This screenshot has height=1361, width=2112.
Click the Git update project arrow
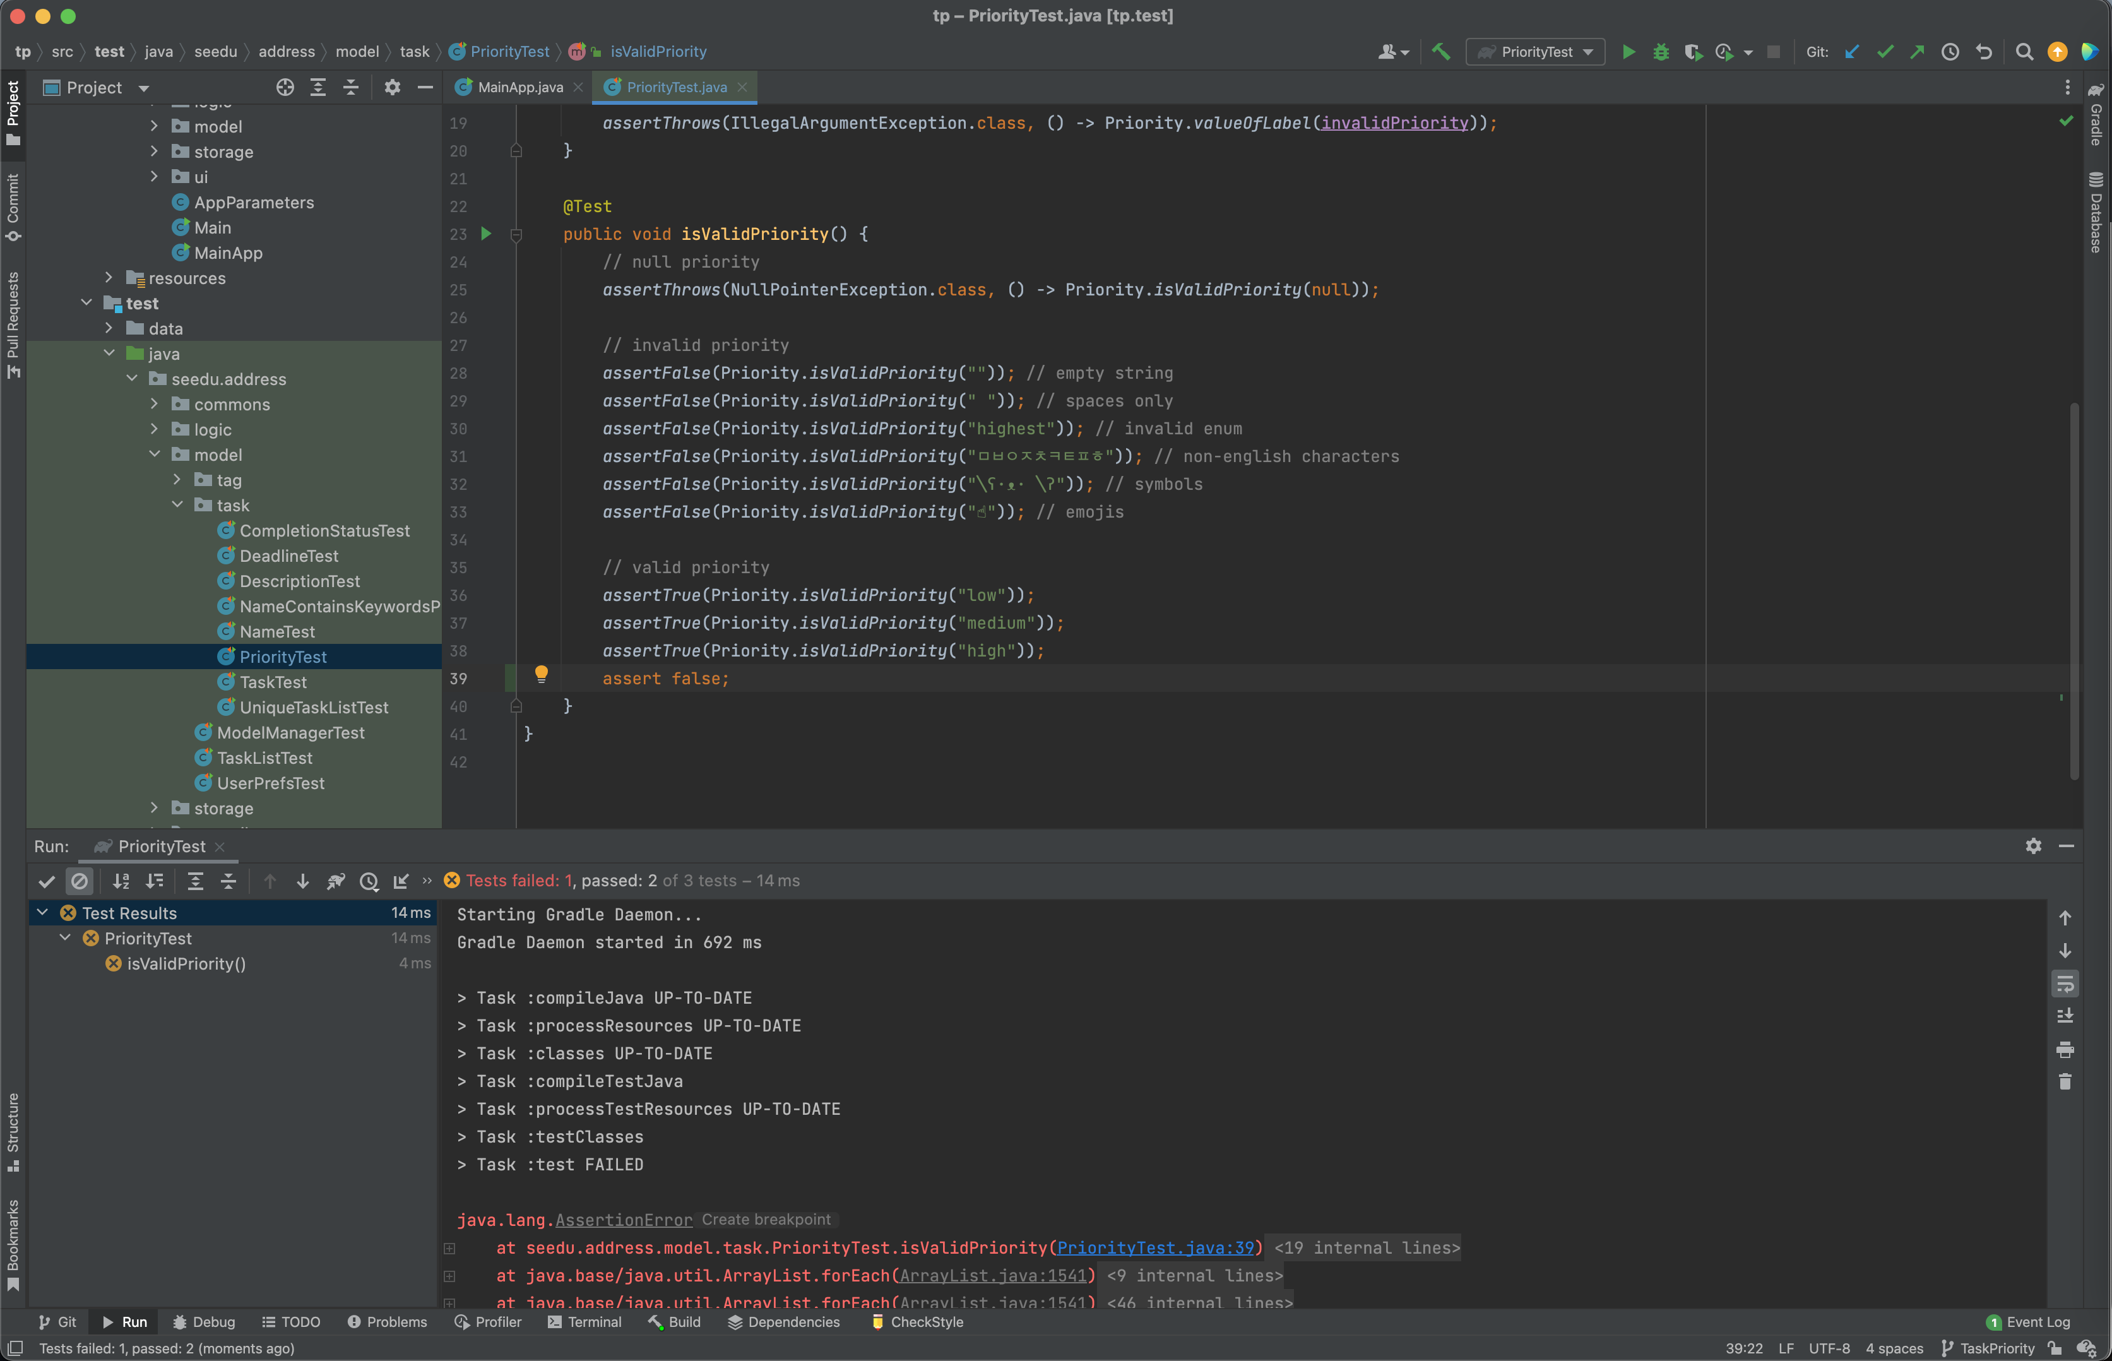point(1852,52)
